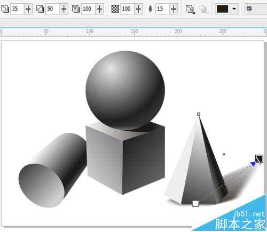Click the grayed feathering edges icon

pyautogui.click(x=203, y=9)
